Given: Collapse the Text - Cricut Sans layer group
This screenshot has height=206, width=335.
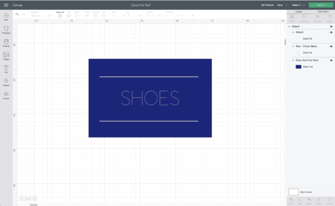Looking at the screenshot, I should [x=293, y=46].
